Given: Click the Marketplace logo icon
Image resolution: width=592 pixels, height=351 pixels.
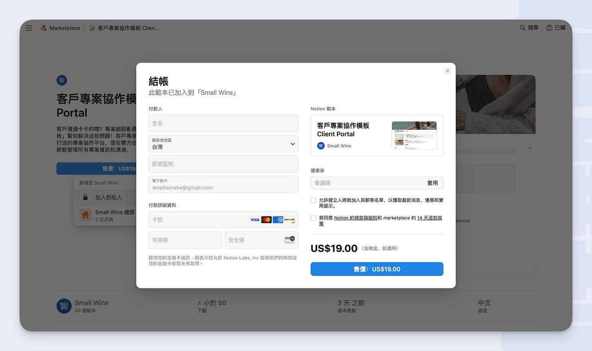Looking at the screenshot, I should pos(43,28).
